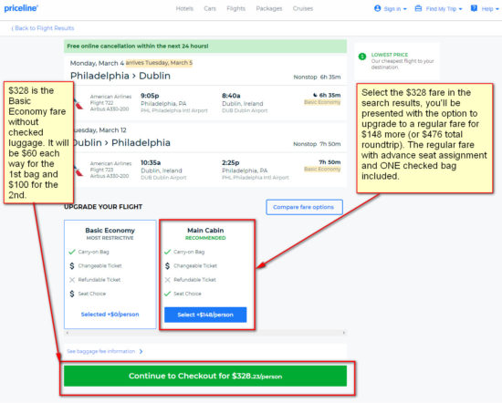This screenshot has width=502, height=403.
Task: Click Basic Economy Seat Choice dollar icon
Action: click(72, 294)
